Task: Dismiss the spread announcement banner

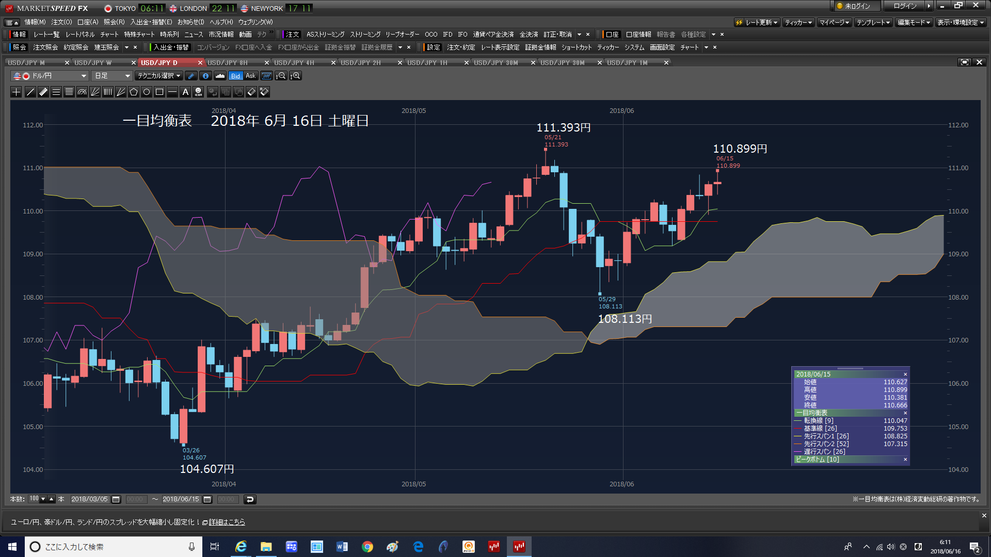Action: (x=984, y=516)
